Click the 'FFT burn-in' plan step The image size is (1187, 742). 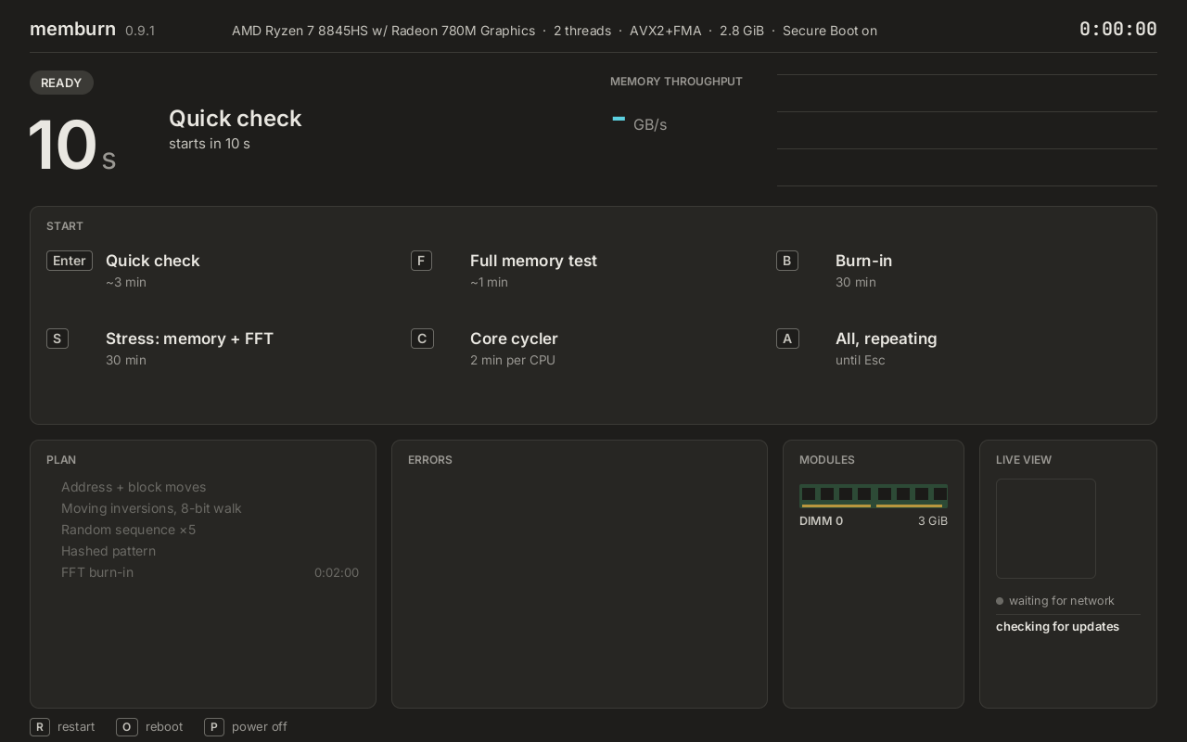coord(97,572)
